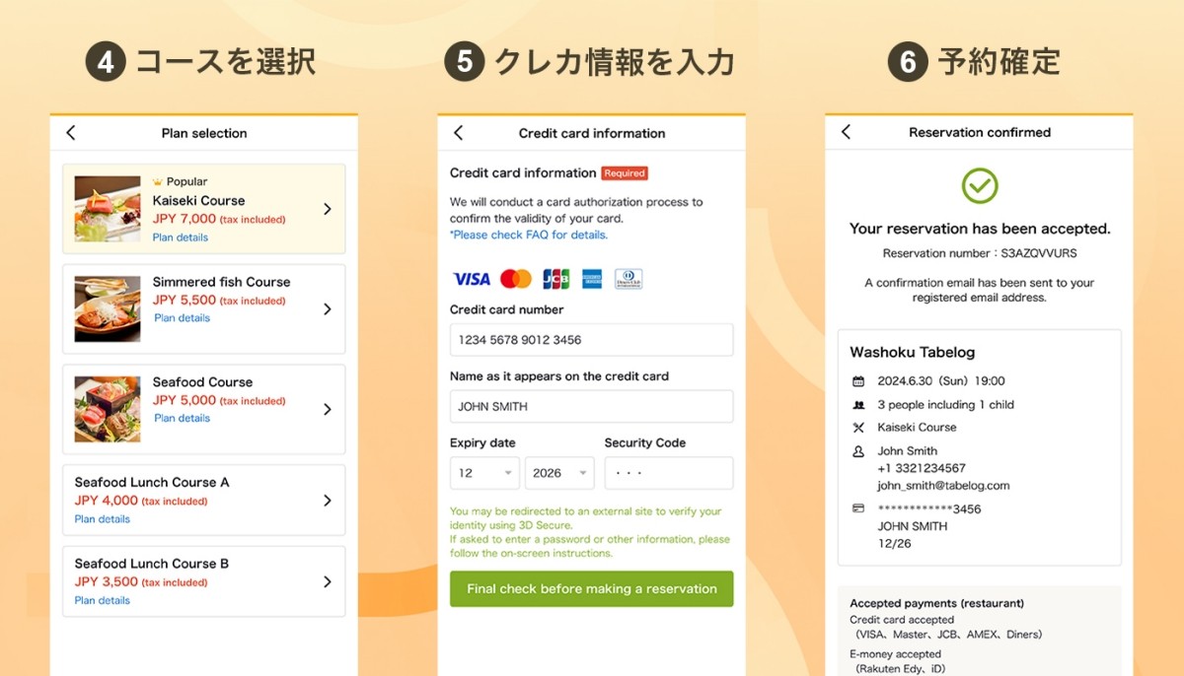Screen dimensions: 1184x676
Task: Expand the Seafood Lunch Course A chevron
Action: 328,501
